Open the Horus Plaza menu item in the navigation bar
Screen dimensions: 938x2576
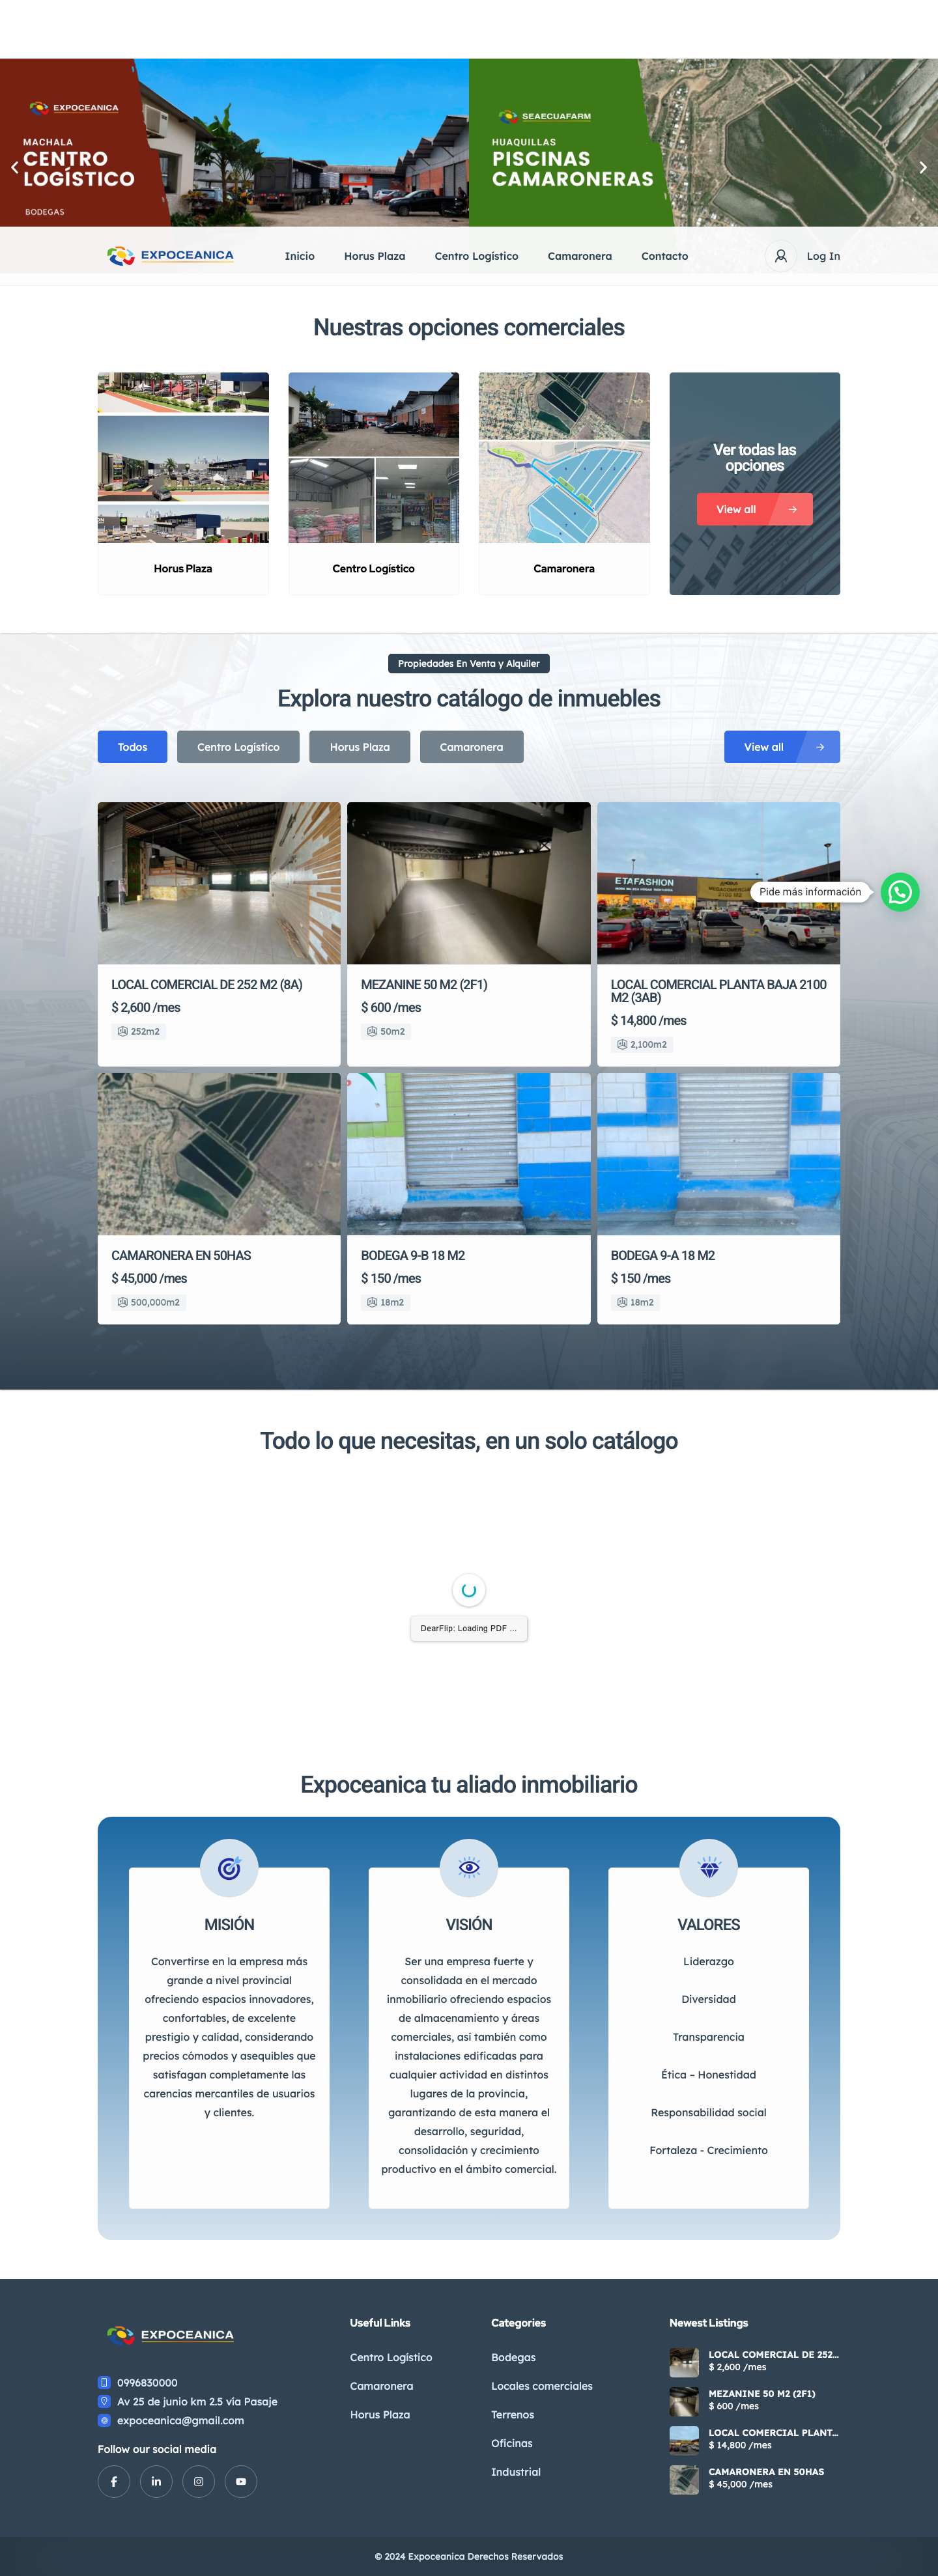pyautogui.click(x=375, y=256)
